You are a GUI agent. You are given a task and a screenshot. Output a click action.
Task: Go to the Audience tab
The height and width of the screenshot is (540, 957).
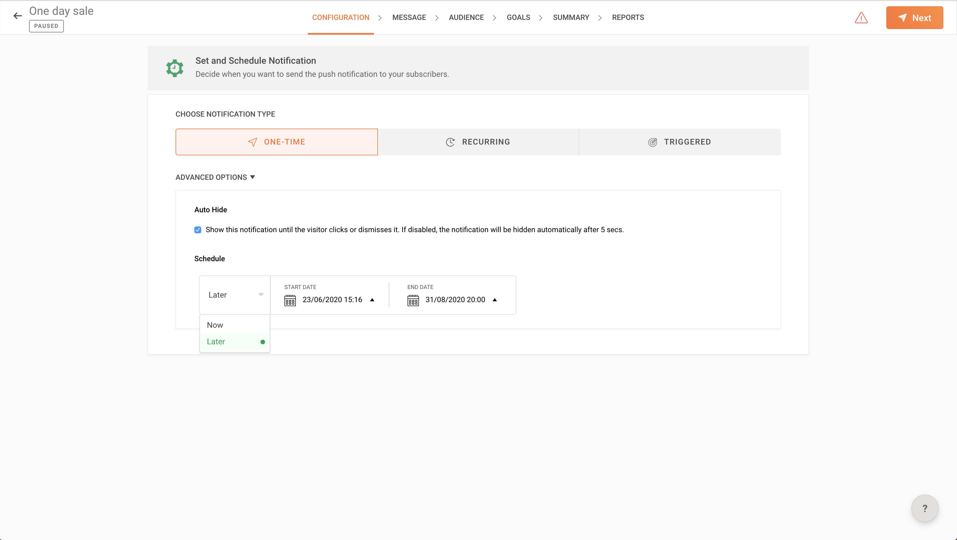pyautogui.click(x=466, y=17)
